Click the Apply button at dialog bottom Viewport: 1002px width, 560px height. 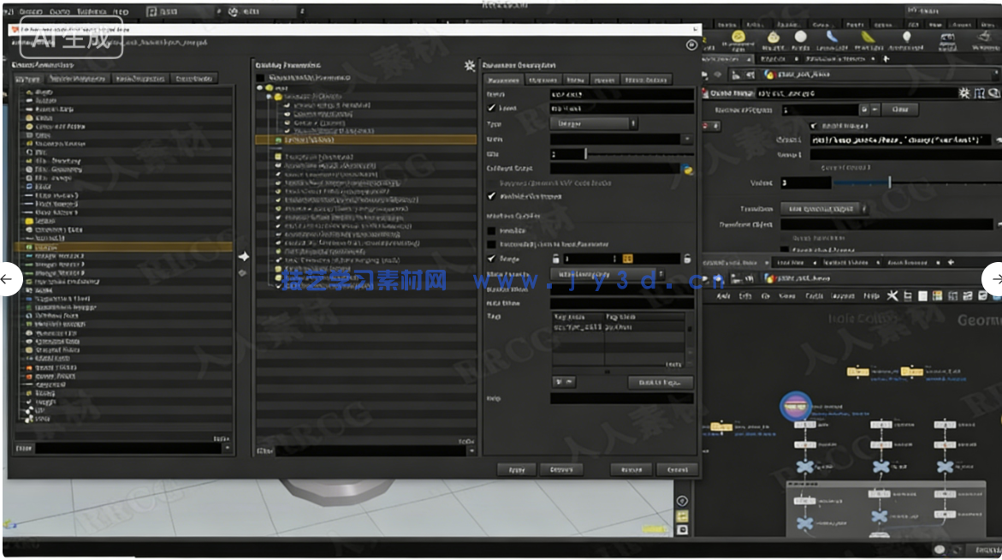(516, 469)
